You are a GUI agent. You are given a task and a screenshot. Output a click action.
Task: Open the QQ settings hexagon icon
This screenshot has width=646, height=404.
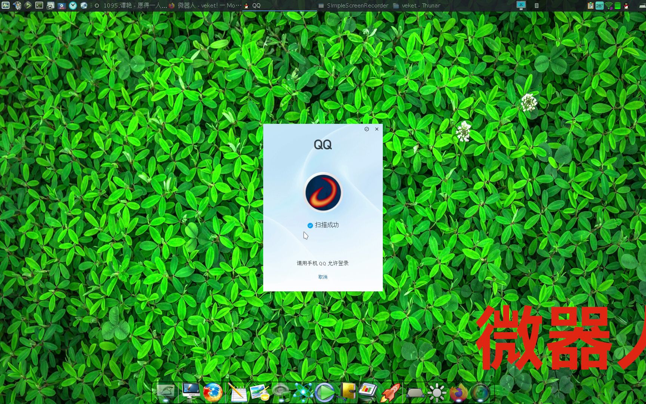click(x=367, y=129)
